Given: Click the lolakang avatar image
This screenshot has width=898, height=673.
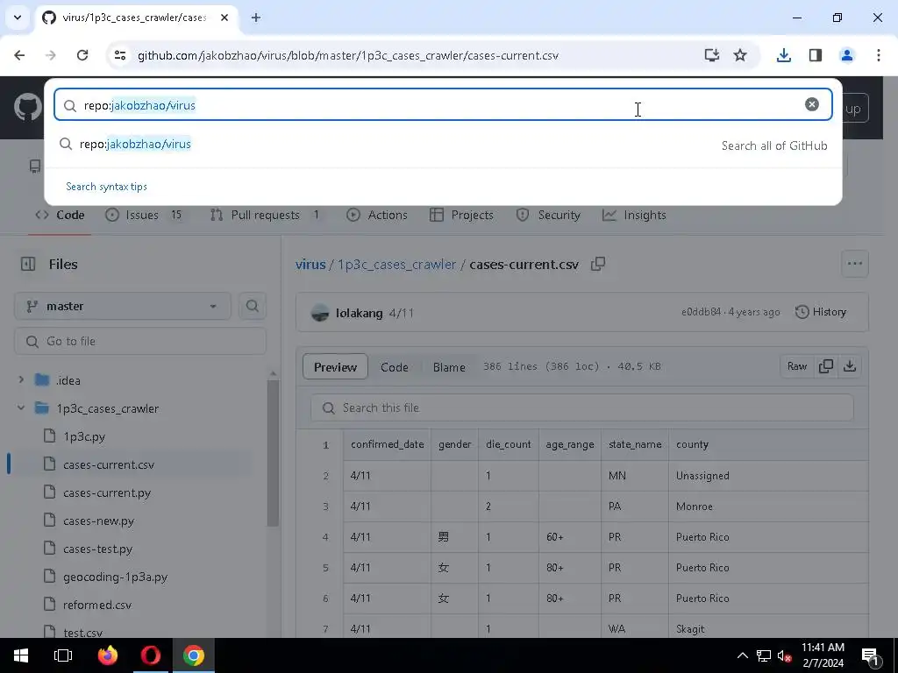Looking at the screenshot, I should point(320,313).
